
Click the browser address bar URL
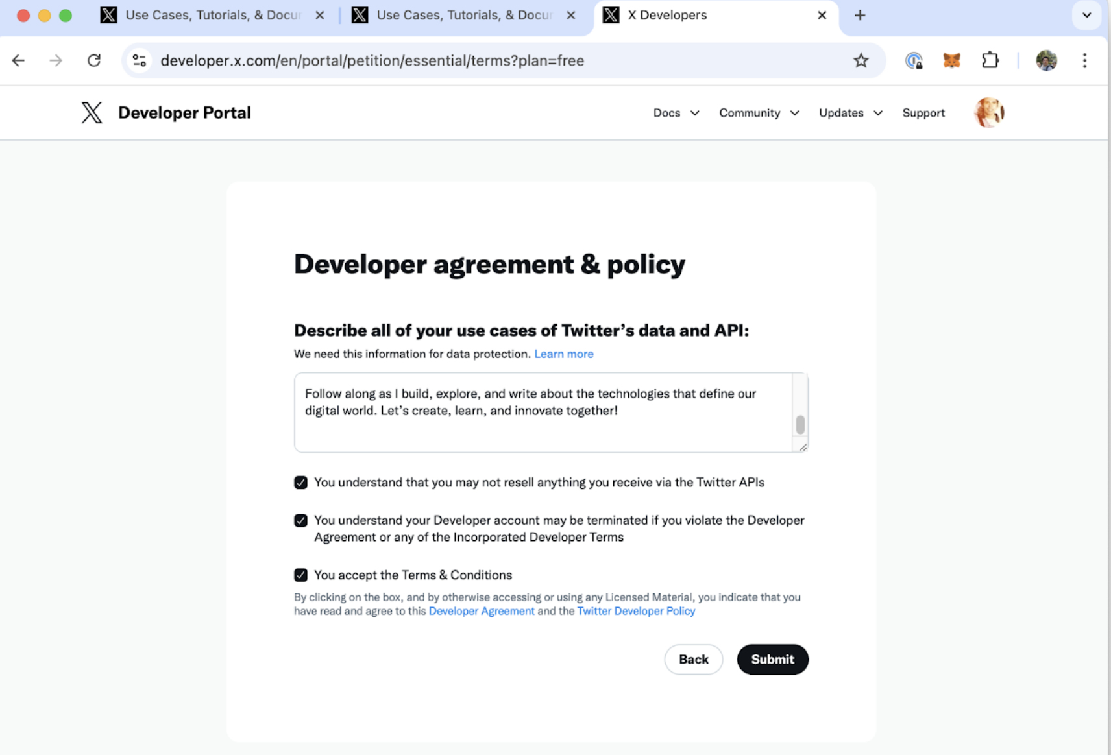pos(372,60)
